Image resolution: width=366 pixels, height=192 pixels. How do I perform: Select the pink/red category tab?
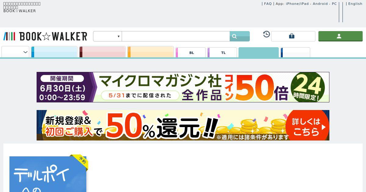click(102, 52)
